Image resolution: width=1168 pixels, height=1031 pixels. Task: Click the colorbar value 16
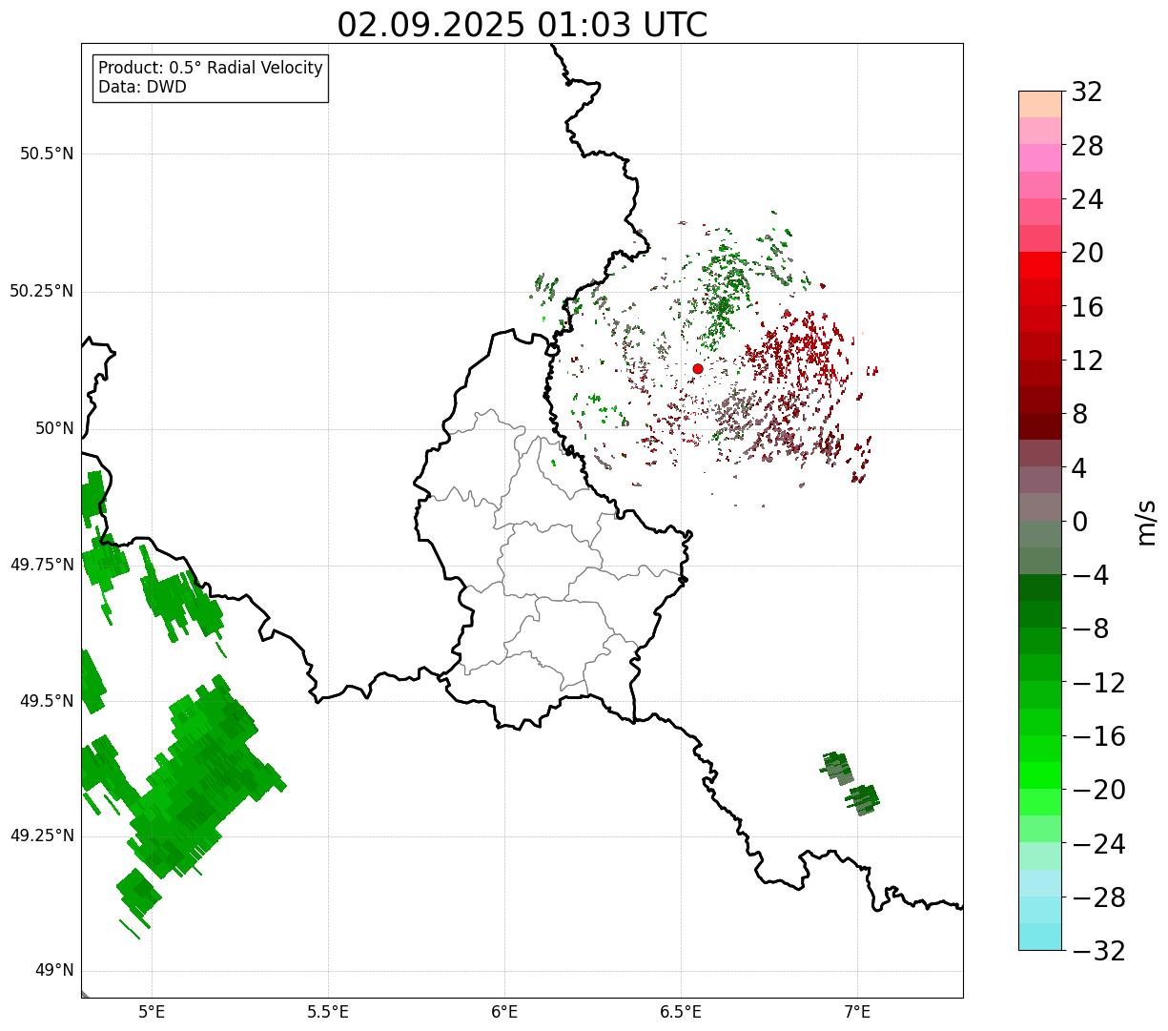tap(1087, 307)
